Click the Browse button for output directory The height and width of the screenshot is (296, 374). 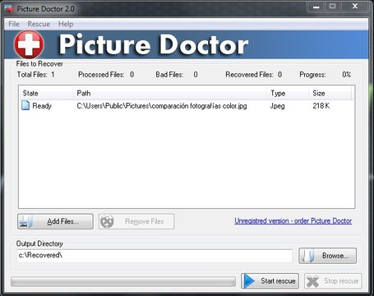coord(327,256)
